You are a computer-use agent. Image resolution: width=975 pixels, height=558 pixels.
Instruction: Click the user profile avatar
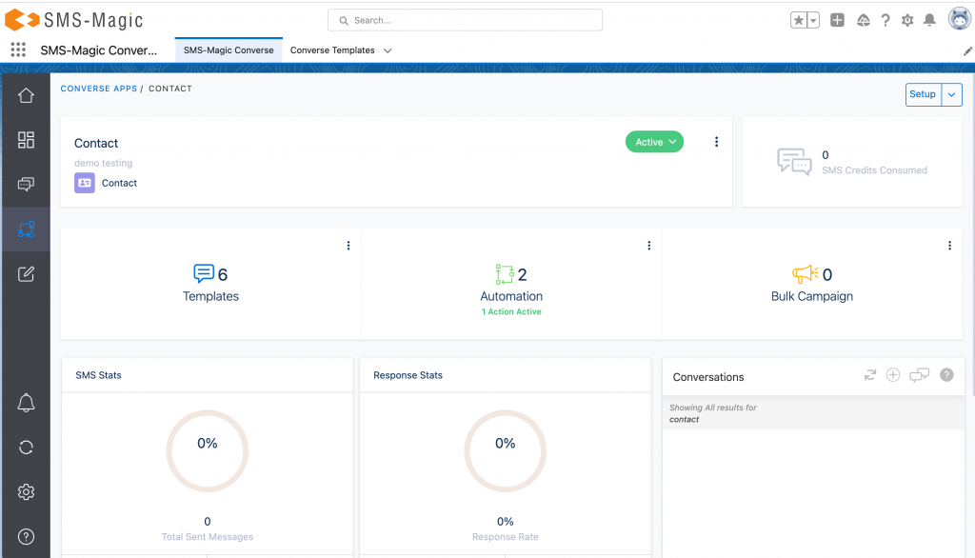pyautogui.click(x=960, y=19)
